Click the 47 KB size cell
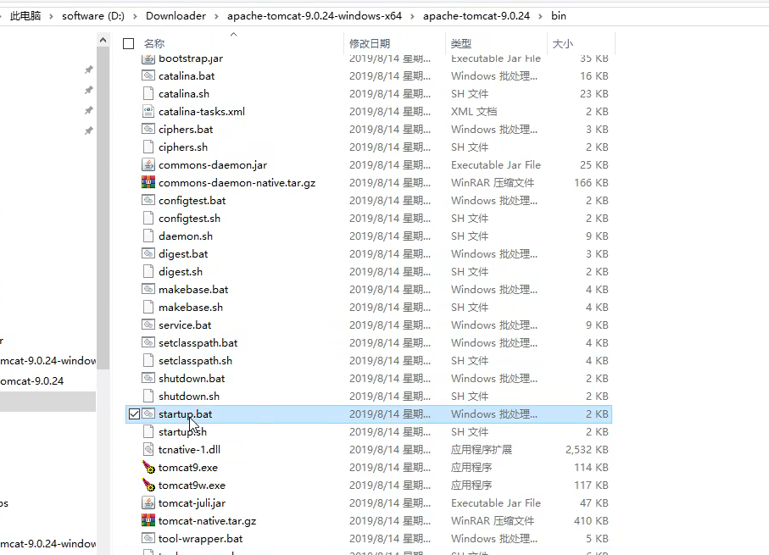This screenshot has width=769, height=555. click(593, 503)
